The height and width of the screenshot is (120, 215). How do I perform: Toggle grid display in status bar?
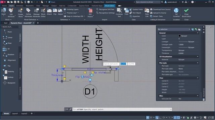[147, 118]
